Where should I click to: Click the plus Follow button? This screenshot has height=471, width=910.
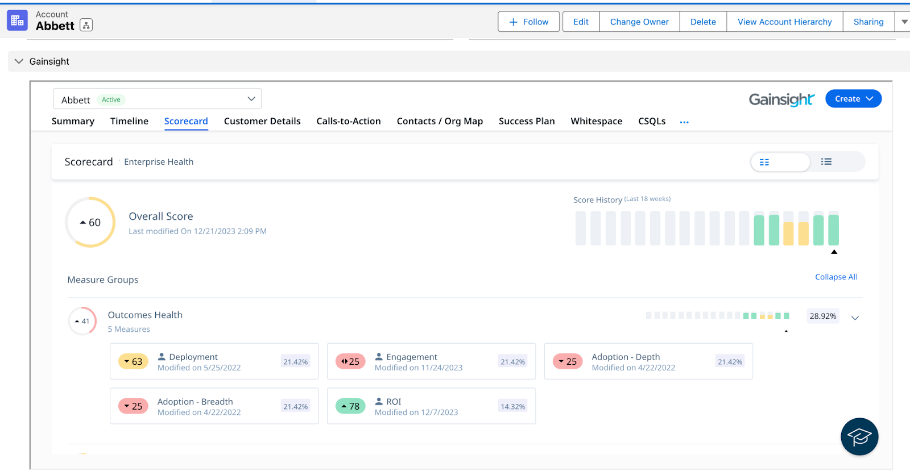click(528, 22)
